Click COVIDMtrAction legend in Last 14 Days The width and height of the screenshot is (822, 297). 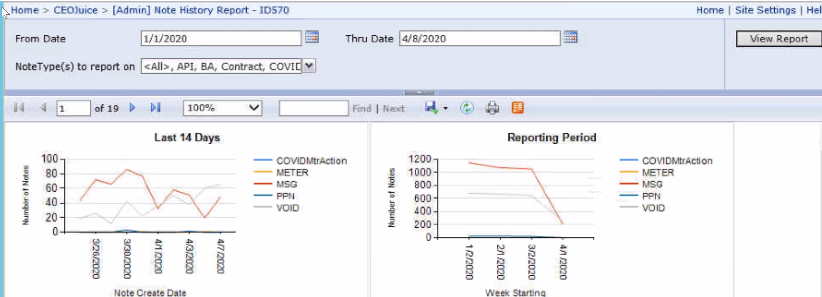(311, 161)
